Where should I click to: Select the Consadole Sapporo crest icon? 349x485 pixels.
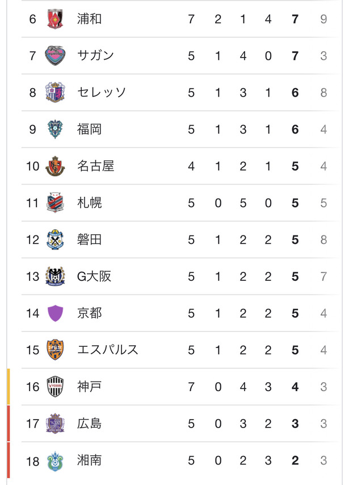[x=55, y=202]
